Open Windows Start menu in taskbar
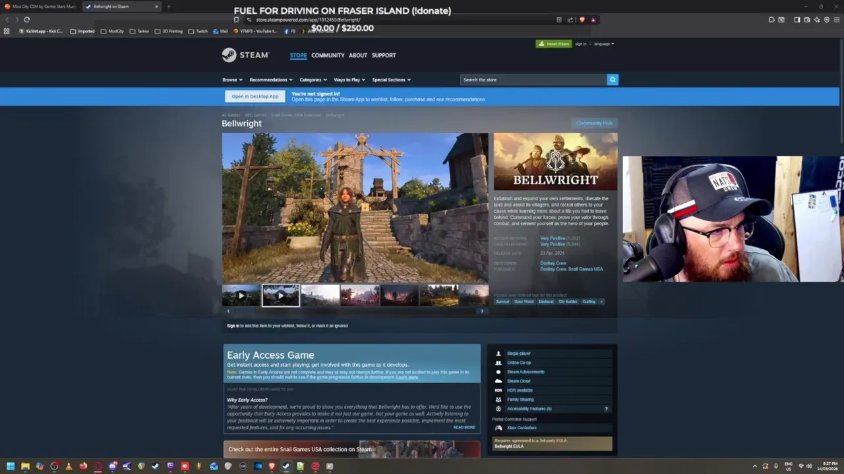 11,466
